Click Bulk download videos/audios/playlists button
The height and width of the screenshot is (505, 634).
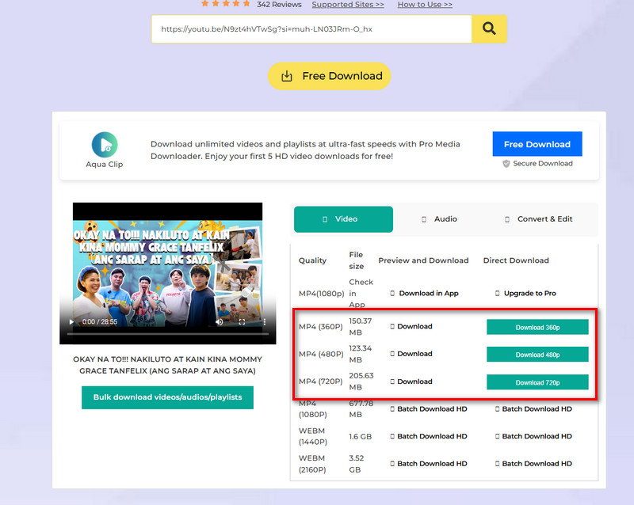(167, 397)
